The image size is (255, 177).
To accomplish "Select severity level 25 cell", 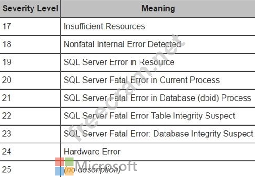I will coord(30,169).
